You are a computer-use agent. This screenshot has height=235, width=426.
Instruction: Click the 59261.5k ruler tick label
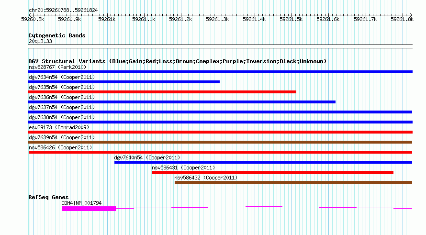pyautogui.click(x=291, y=19)
